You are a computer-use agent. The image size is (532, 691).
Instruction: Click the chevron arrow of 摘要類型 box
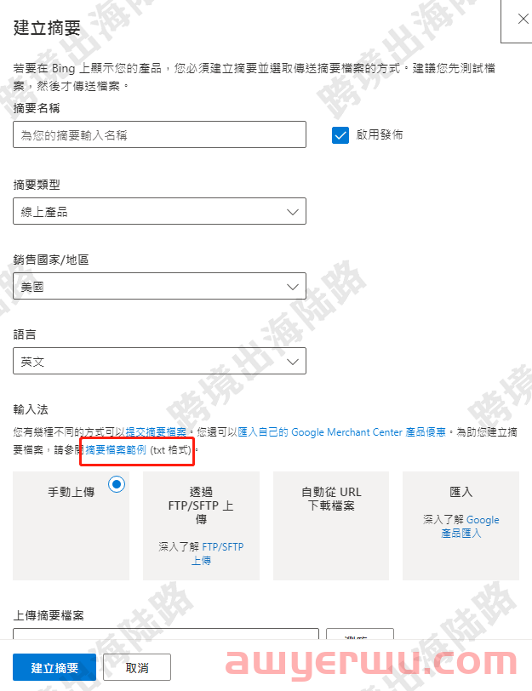pyautogui.click(x=293, y=212)
